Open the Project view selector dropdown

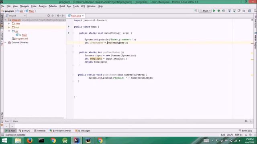point(16,16)
